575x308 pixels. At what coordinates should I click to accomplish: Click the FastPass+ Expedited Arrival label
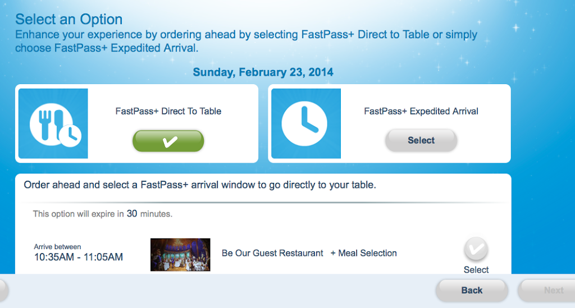coord(421,111)
